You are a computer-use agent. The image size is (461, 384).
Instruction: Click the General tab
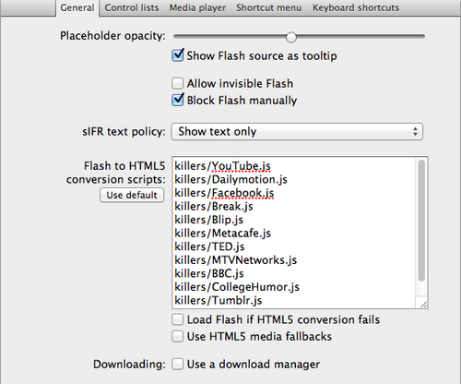(77, 7)
